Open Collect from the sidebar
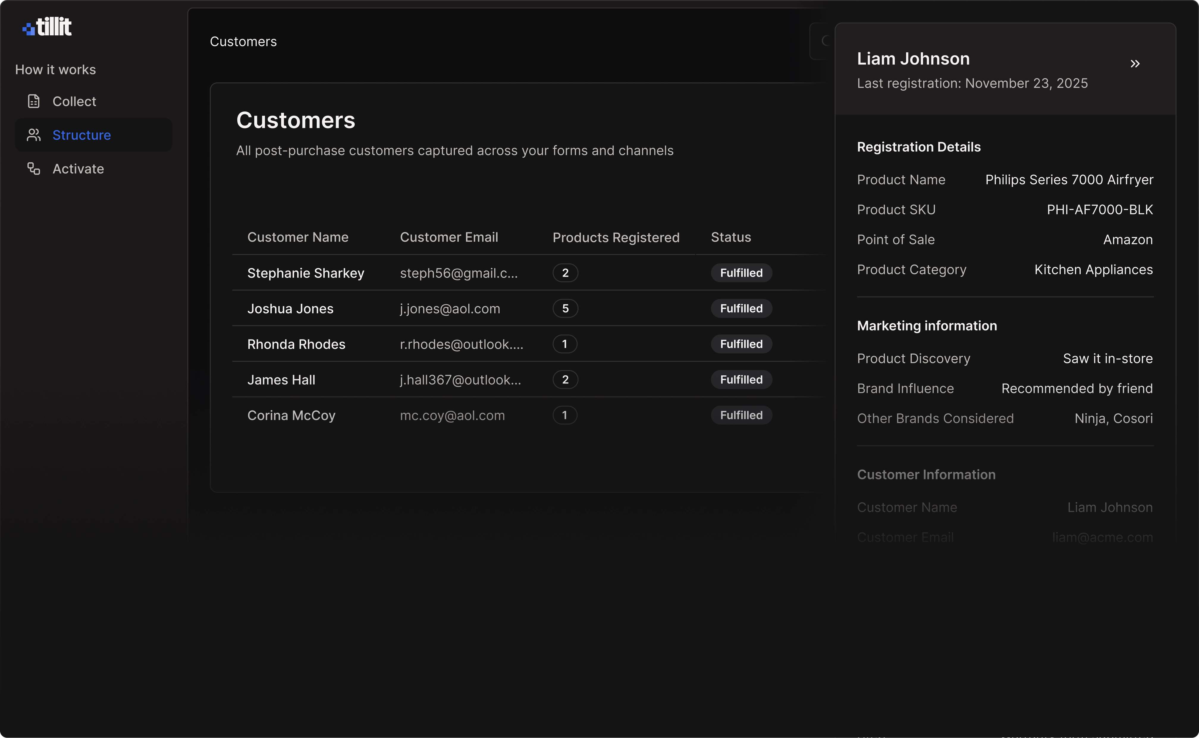The image size is (1199, 738). click(74, 101)
